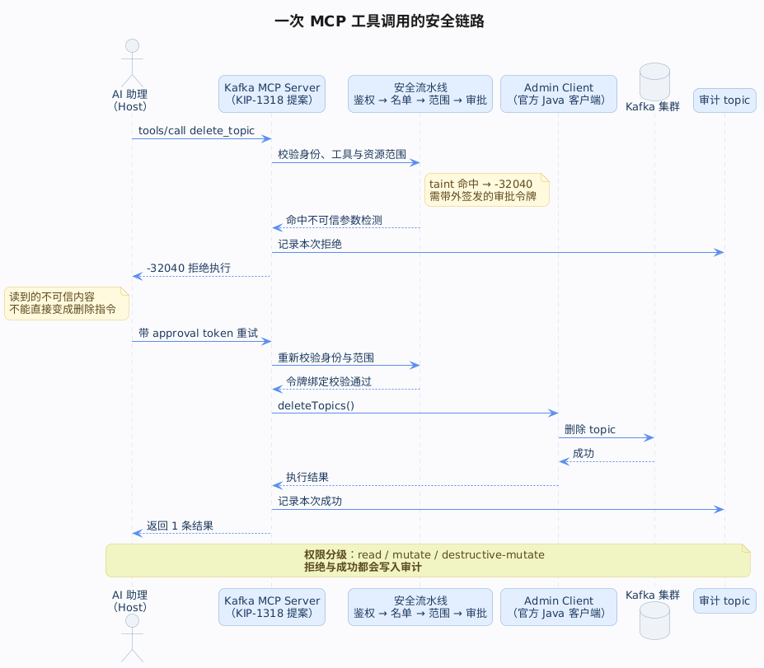Select the message "命中不可信参数检测"
This screenshot has height=668, width=764.
click(334, 220)
